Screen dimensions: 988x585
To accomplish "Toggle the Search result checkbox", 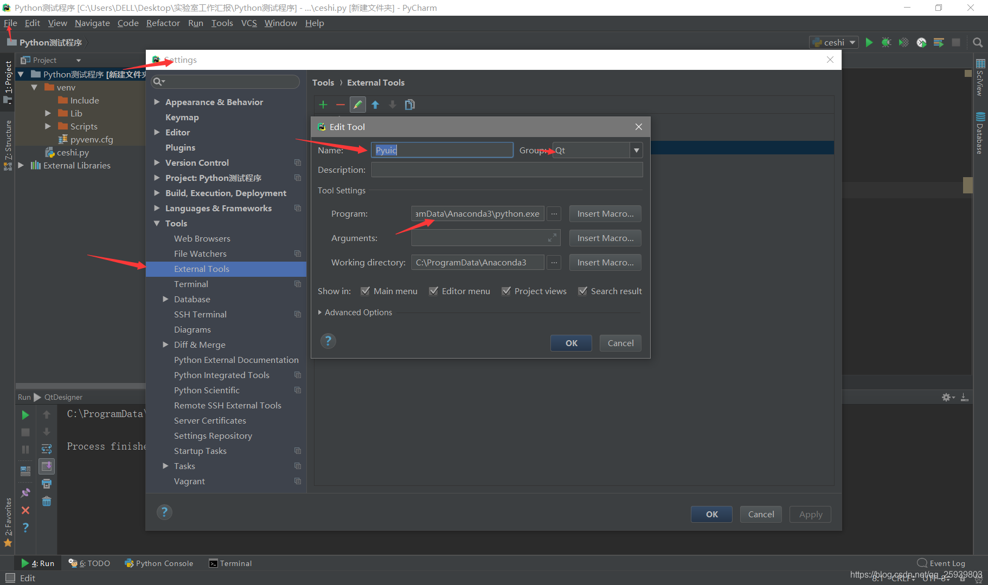I will coord(582,291).
